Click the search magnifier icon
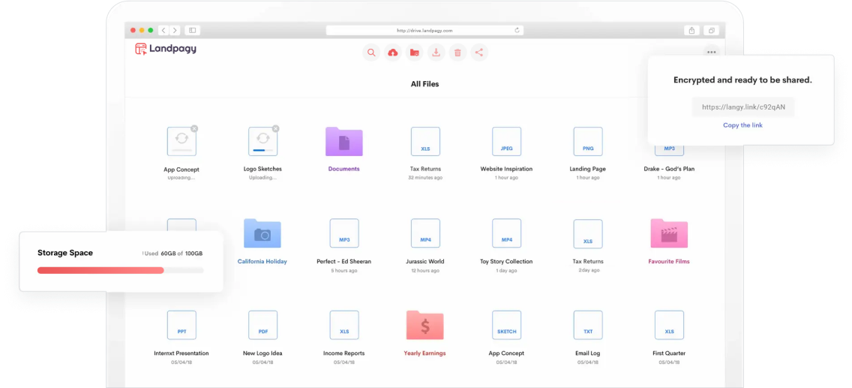The height and width of the screenshot is (388, 852). pos(370,53)
